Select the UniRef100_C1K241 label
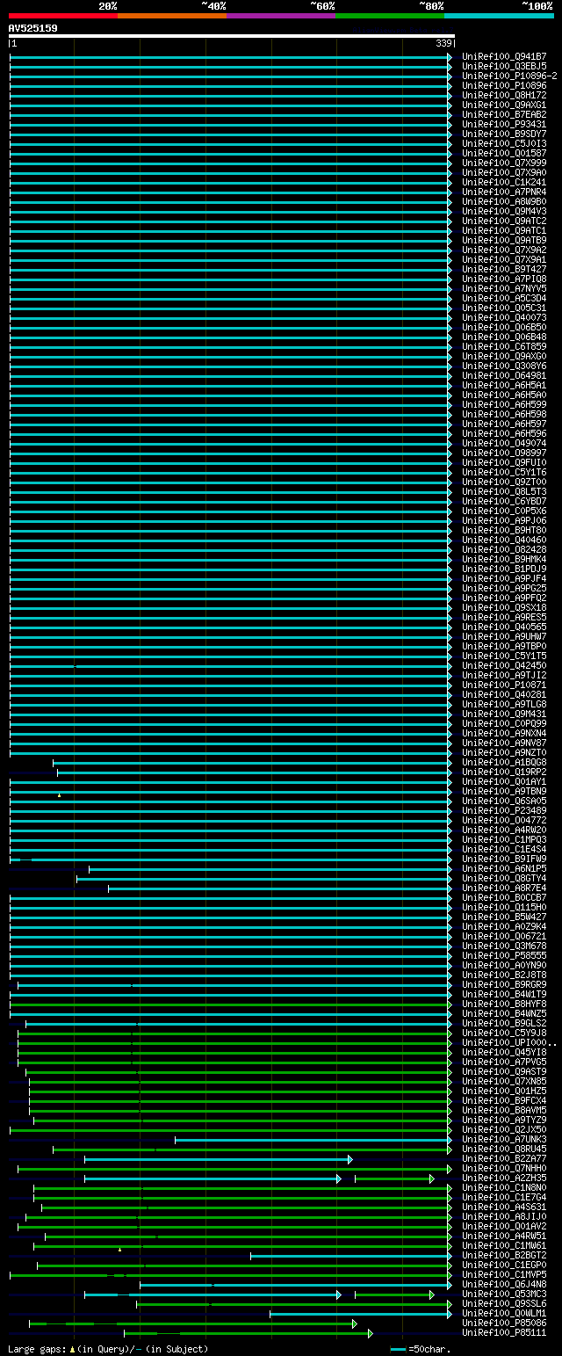 point(503,182)
